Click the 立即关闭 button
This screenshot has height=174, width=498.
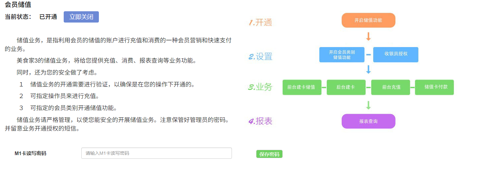tap(81, 17)
